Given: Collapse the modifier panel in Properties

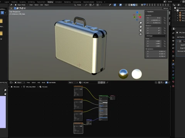Looking at the screenshot, I should pos(178,41).
